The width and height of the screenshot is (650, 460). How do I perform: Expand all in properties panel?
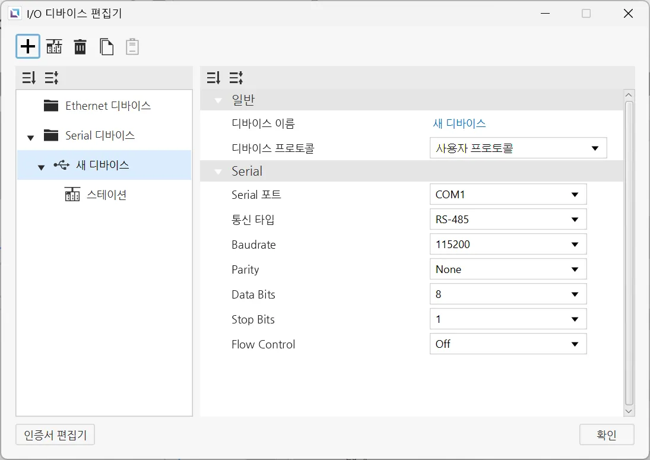tap(214, 78)
